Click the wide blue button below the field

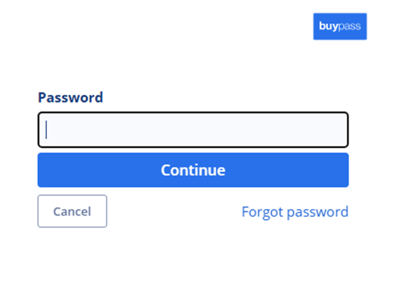click(193, 170)
